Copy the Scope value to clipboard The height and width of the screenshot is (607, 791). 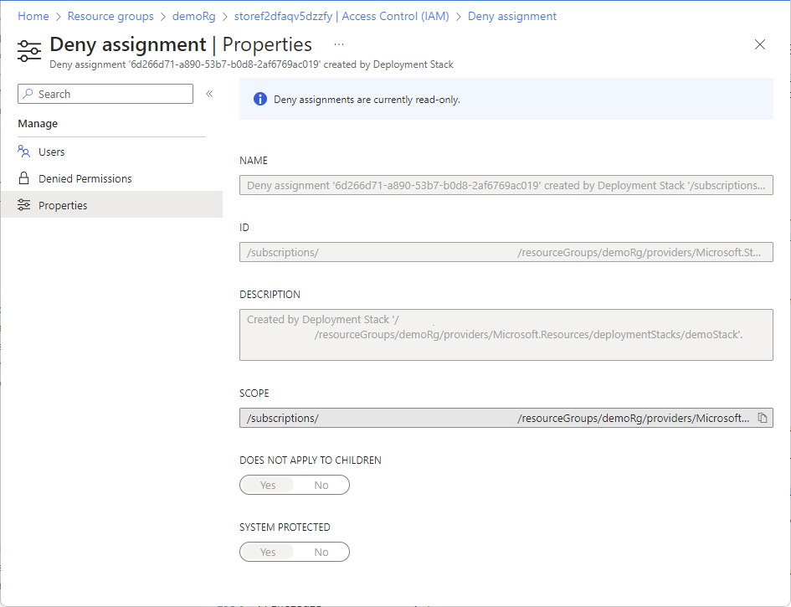tap(763, 418)
